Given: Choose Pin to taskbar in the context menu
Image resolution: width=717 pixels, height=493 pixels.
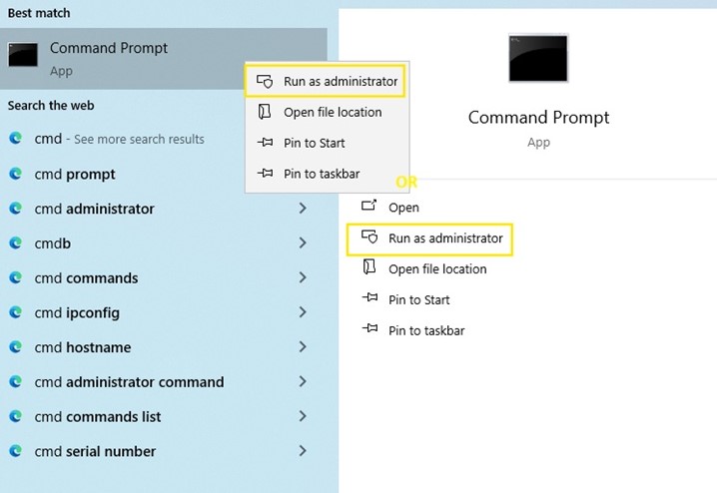Looking at the screenshot, I should pyautogui.click(x=322, y=174).
